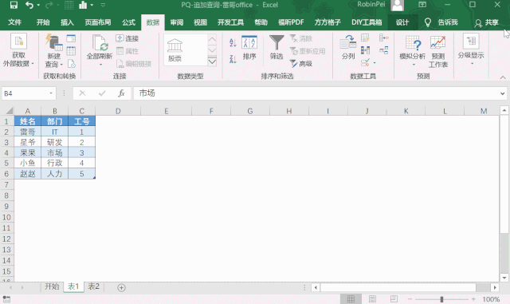510x304 pixels.
Task: Select column D header
Action: click(x=118, y=111)
